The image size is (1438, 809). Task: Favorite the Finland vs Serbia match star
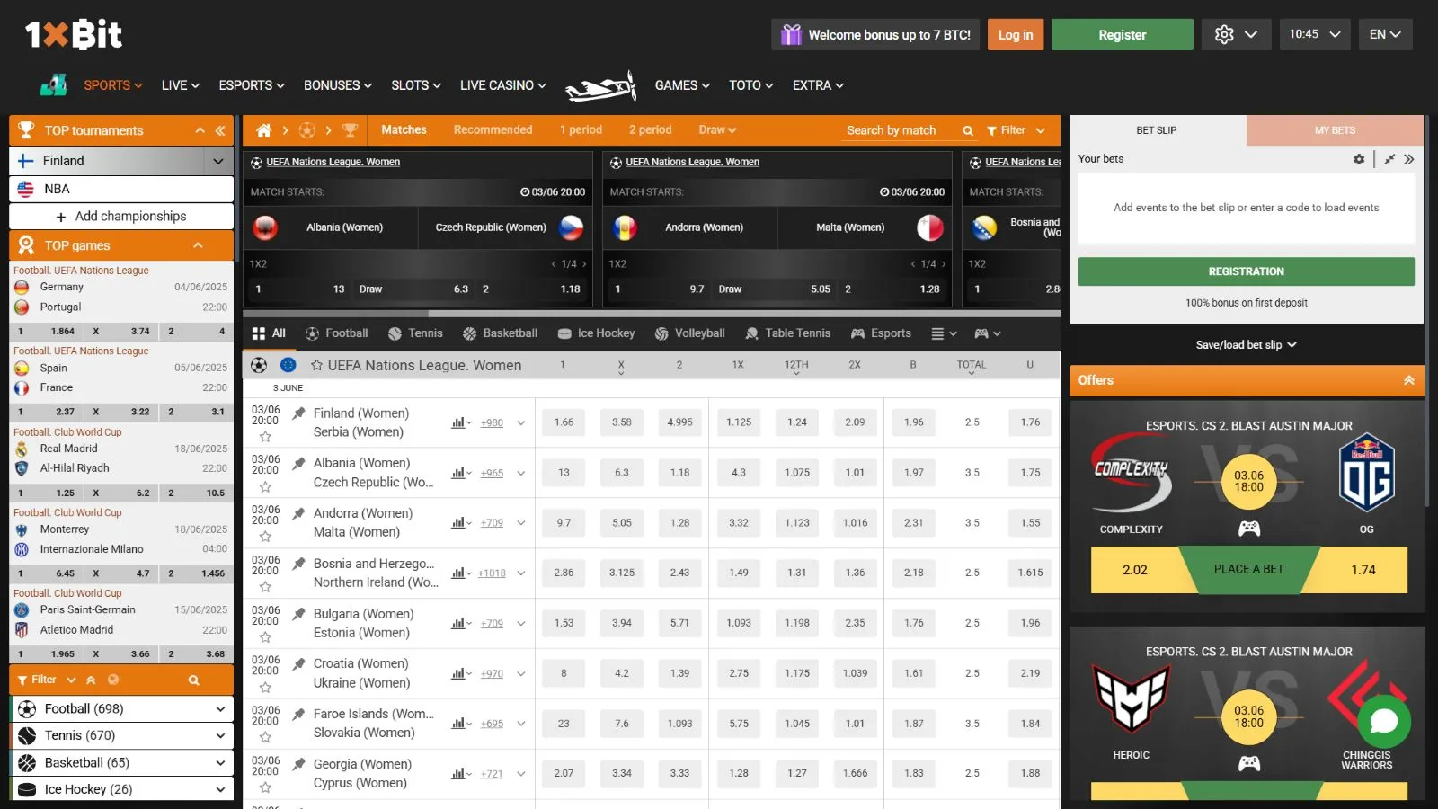point(265,437)
